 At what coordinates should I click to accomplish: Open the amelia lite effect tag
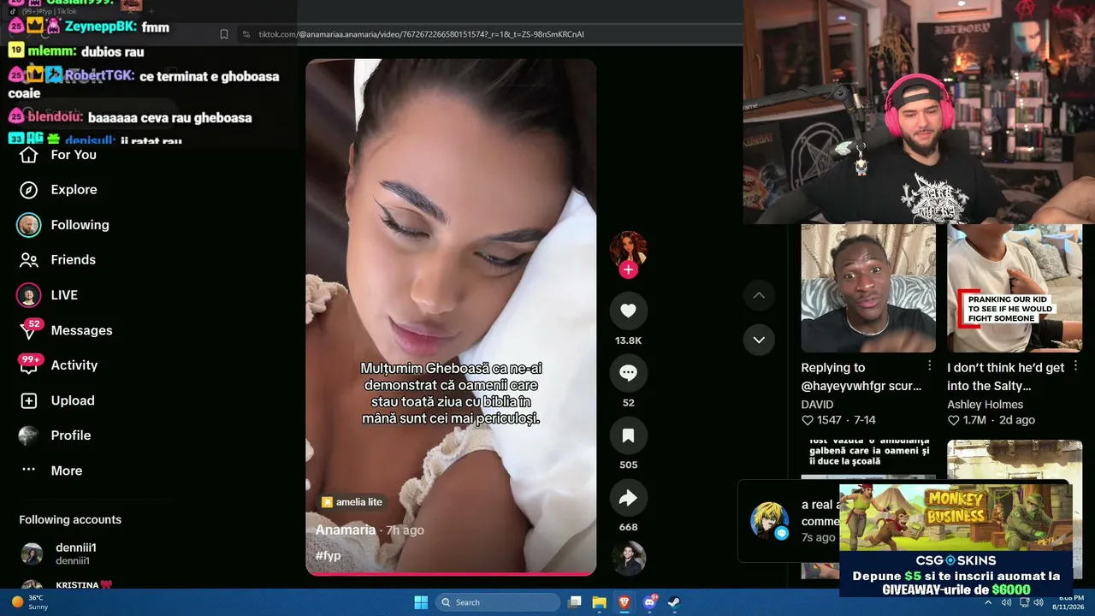(352, 502)
